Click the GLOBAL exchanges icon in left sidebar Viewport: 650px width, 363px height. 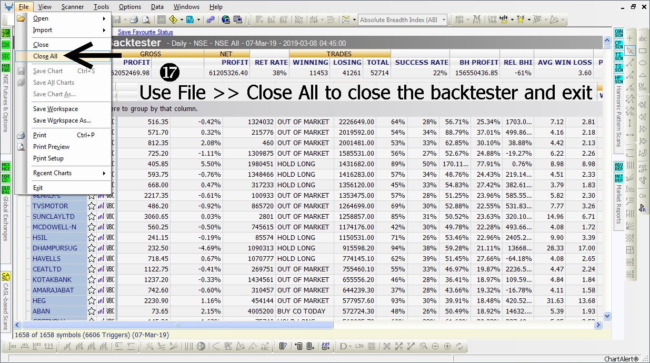pyautogui.click(x=6, y=189)
